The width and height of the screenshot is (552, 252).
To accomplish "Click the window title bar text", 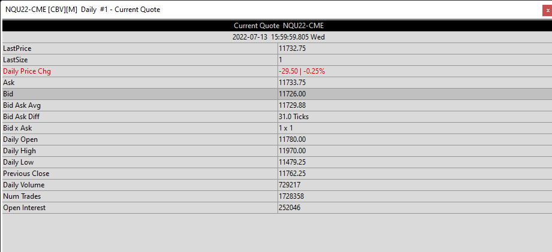I will click(83, 10).
